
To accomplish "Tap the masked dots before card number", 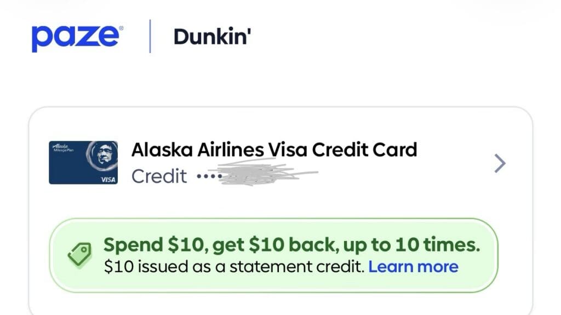I will 208,176.
